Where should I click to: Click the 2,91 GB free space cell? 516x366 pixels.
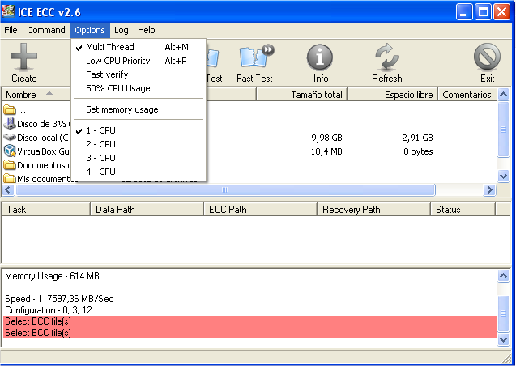pyautogui.click(x=417, y=138)
